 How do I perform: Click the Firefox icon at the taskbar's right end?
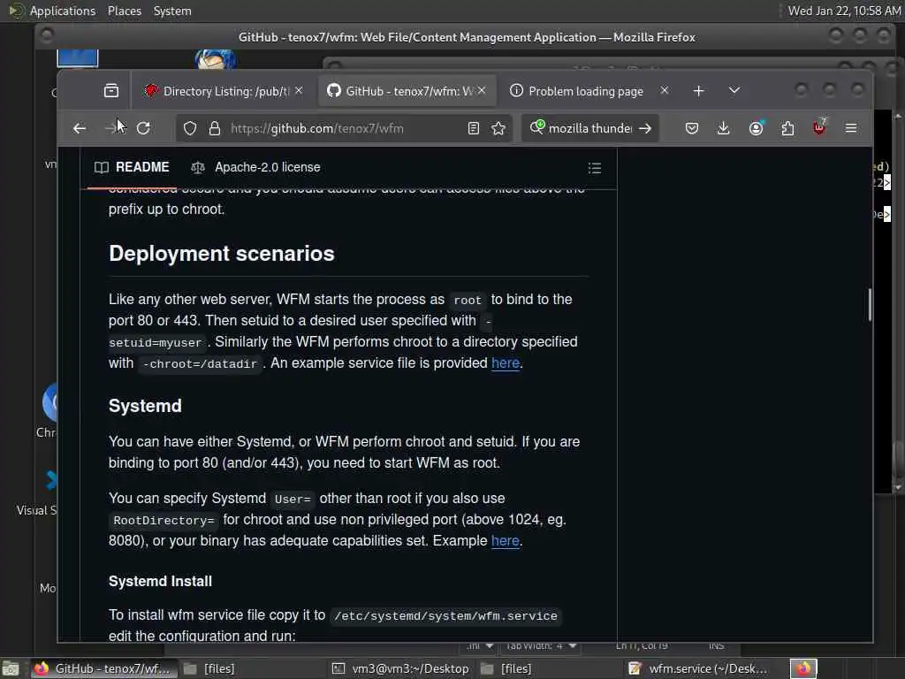pyautogui.click(x=803, y=668)
